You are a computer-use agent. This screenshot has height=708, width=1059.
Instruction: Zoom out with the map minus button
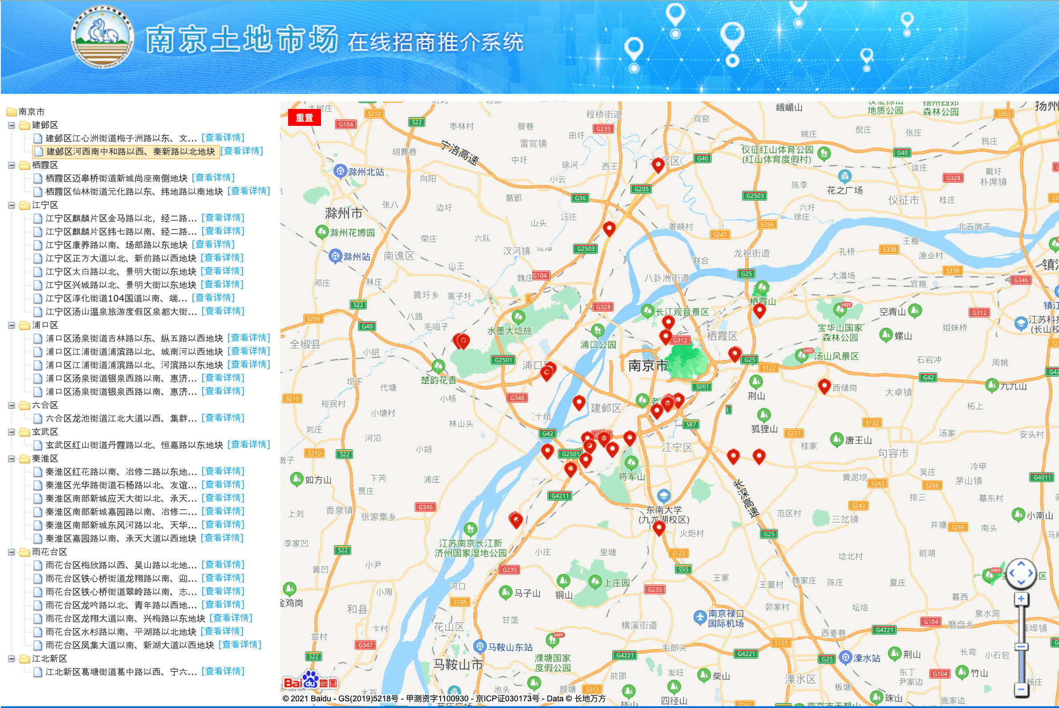pos(1021,689)
